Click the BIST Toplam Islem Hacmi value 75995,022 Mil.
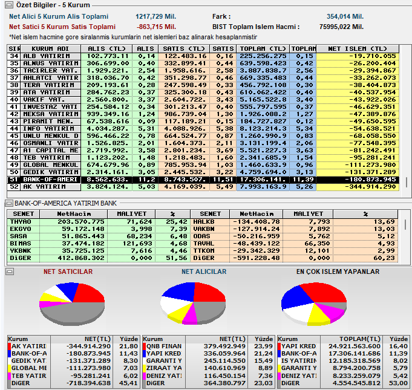This screenshot has width=412, height=390. 341,27
